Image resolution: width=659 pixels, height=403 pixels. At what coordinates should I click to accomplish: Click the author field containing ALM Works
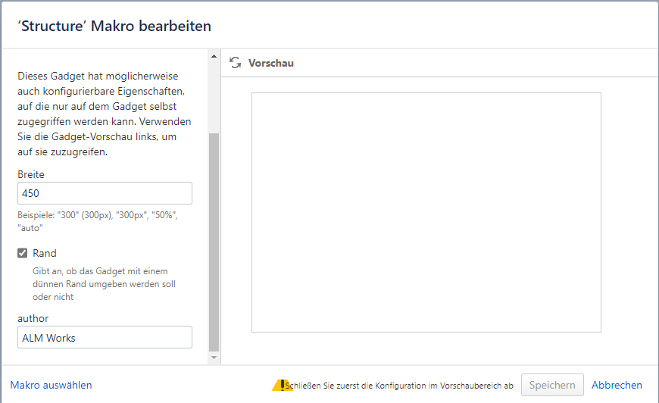[105, 337]
